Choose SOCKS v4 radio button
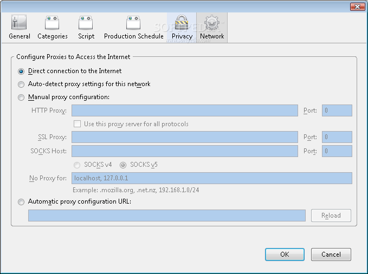The width and height of the screenshot is (368, 274). tap(77, 165)
